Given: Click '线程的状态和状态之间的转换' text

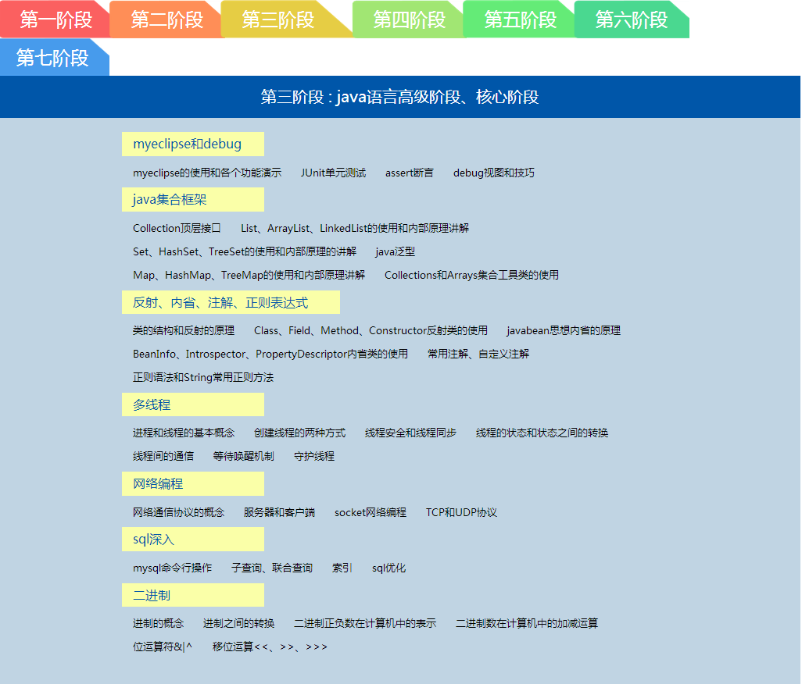Looking at the screenshot, I should tap(542, 433).
